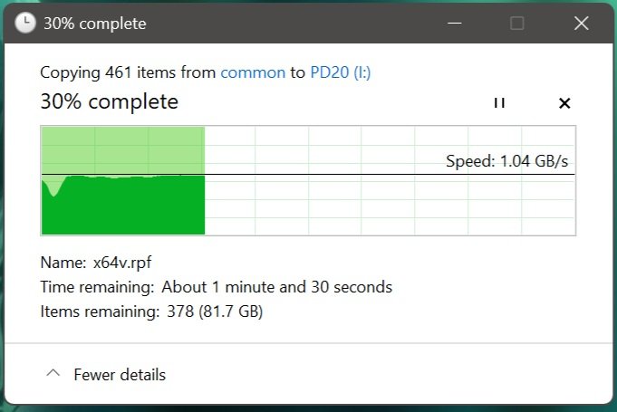Click the dip in the speed graph

point(53,188)
